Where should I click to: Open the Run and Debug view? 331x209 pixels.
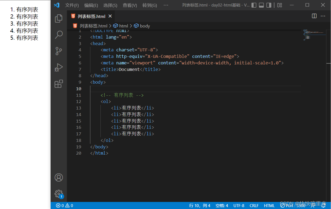point(59,67)
